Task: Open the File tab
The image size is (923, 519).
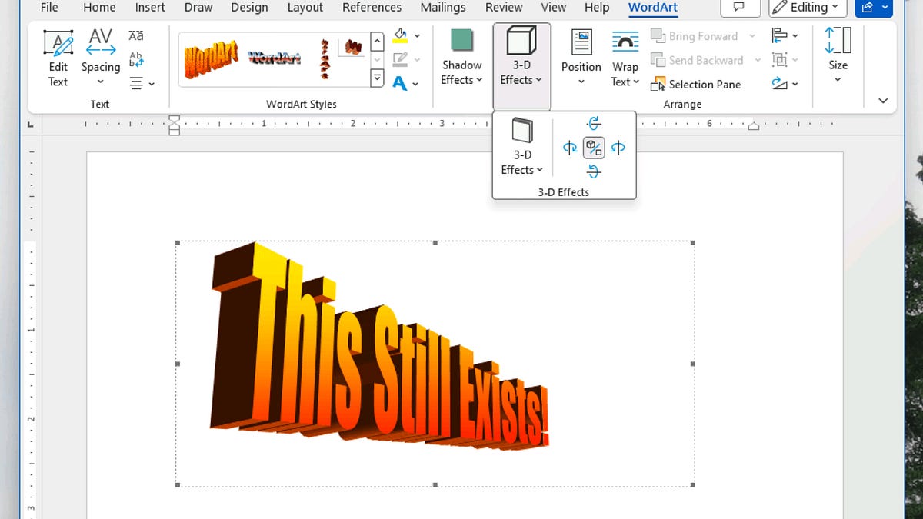Action: coord(48,8)
